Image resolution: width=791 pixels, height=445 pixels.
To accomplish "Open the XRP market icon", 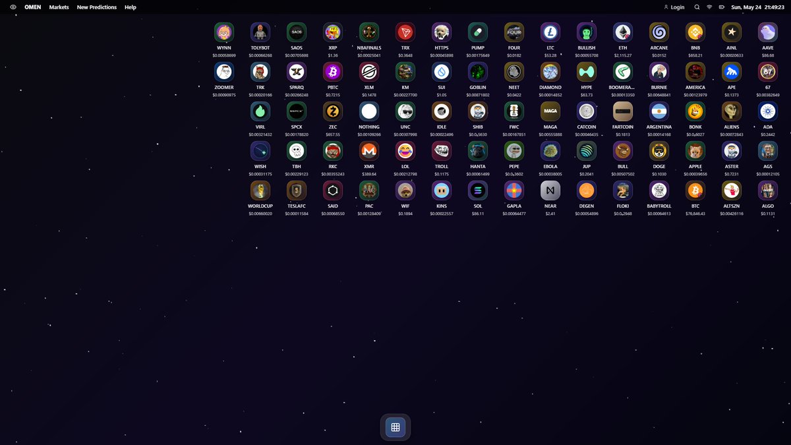I will [333, 32].
